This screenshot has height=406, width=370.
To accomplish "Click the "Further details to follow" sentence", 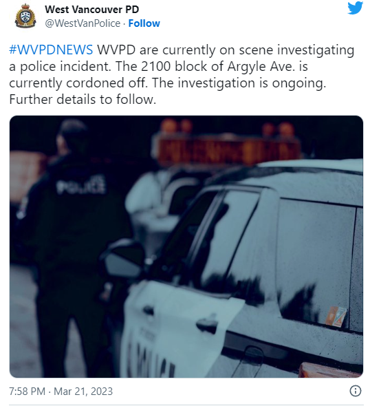I will (83, 99).
